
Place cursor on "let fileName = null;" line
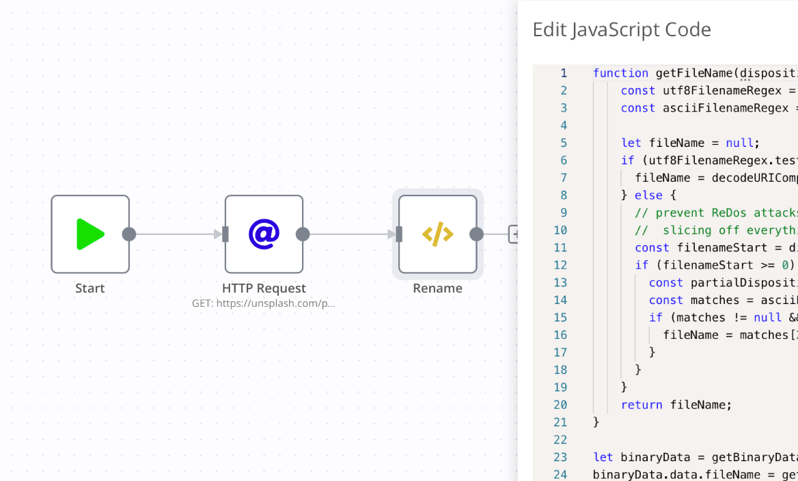(690, 143)
